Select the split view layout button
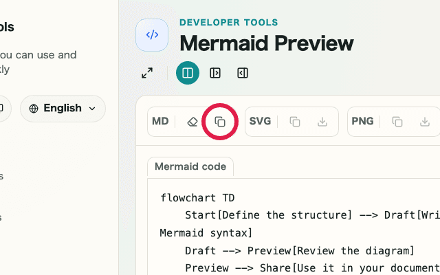The width and height of the screenshot is (440, 275). [x=188, y=73]
